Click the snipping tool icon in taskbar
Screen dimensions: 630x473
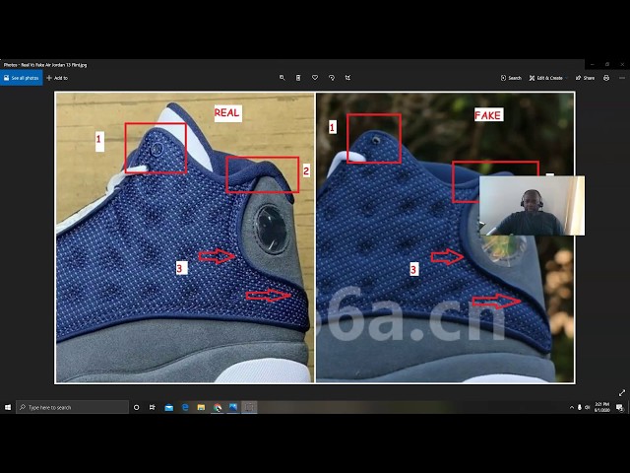[x=249, y=407]
